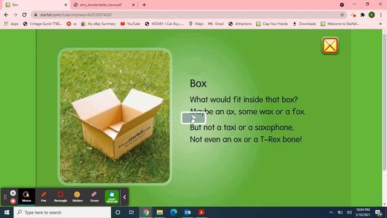Open the notification center icon

point(379,213)
